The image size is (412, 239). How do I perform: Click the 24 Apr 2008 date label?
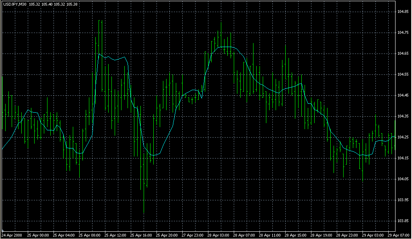click(12, 235)
